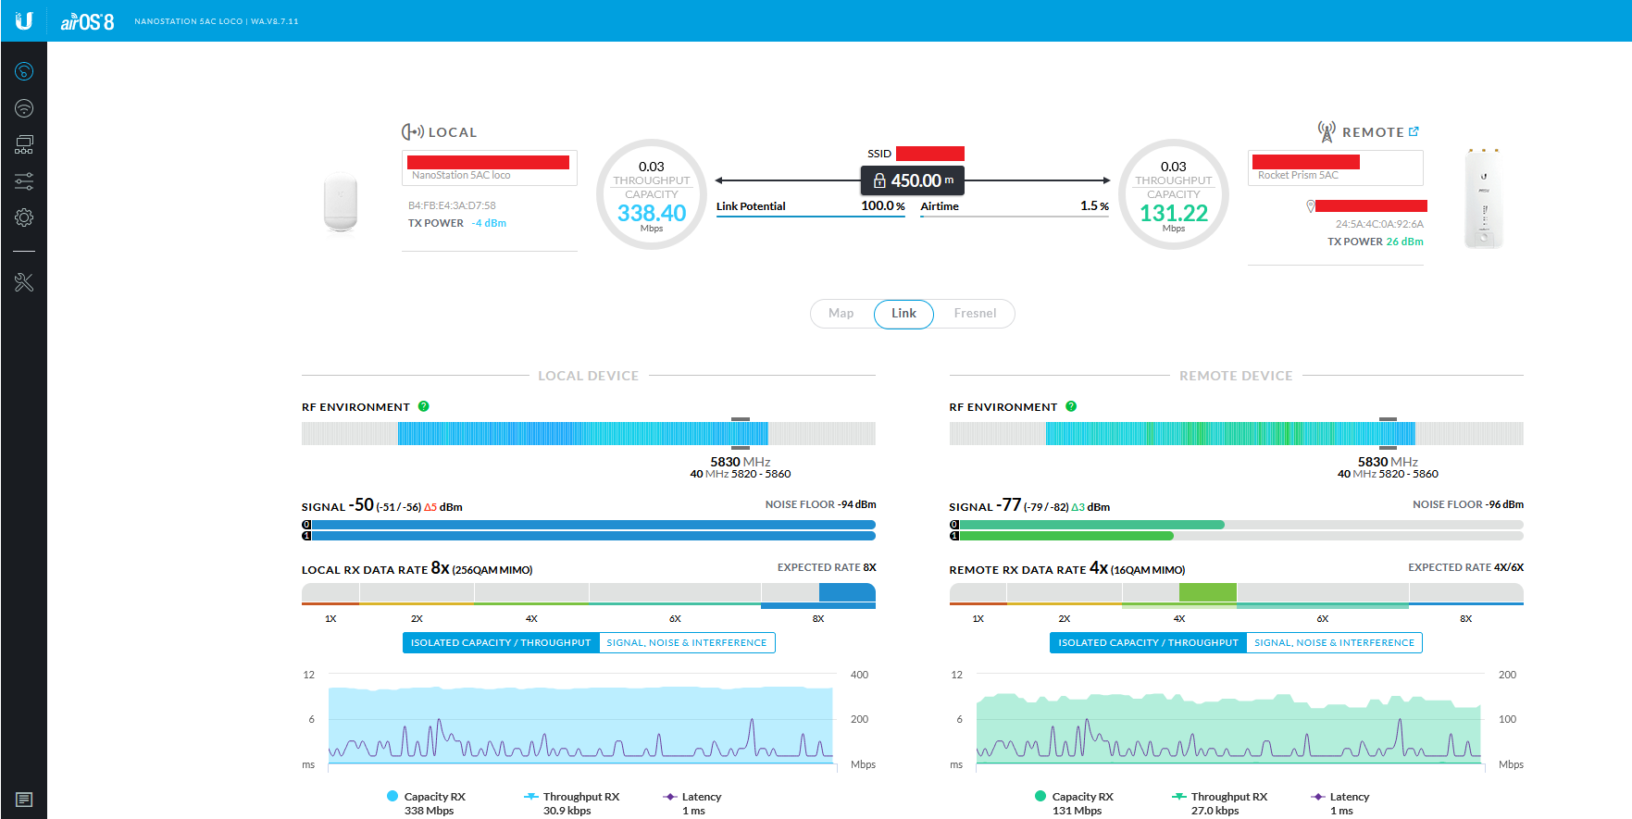Click the local RF Environment help icon
This screenshot has height=819, width=1632.
(424, 406)
